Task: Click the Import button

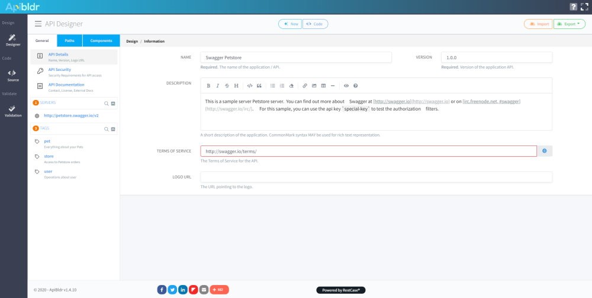Action: (x=538, y=24)
